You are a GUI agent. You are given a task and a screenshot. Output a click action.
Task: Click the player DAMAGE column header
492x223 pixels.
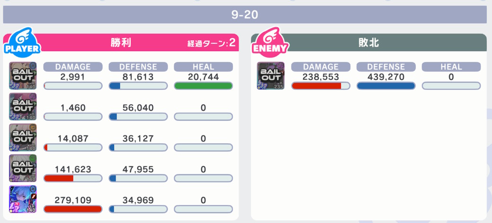[x=73, y=67]
